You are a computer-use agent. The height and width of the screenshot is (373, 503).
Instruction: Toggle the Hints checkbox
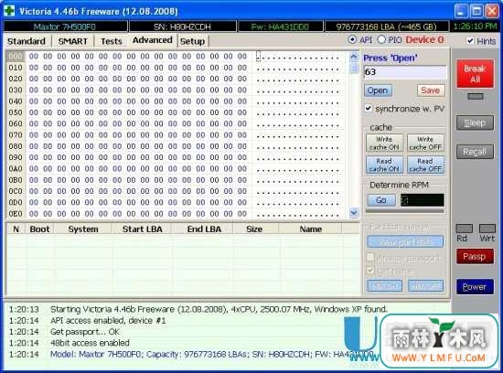[470, 41]
